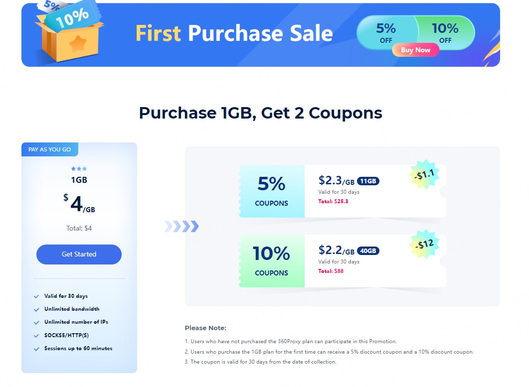Viewport: 529px width, 387px height.
Task: Click the First Purchase Sale banner title
Action: (234, 33)
